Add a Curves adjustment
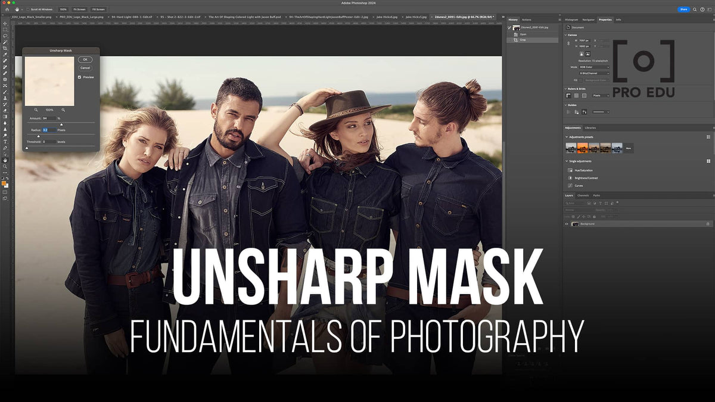 tap(569, 186)
